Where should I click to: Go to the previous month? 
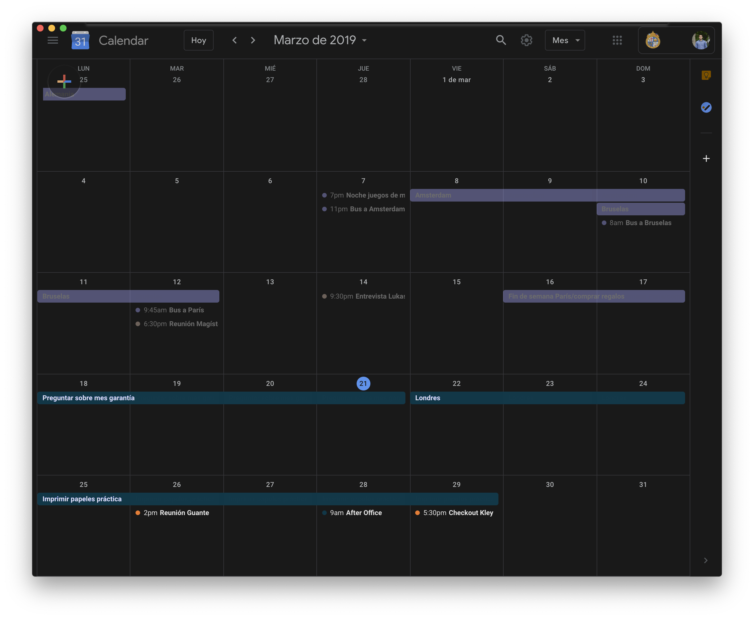235,40
